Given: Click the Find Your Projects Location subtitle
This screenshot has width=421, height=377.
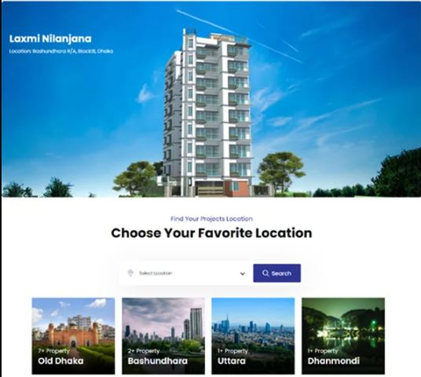Looking at the screenshot, I should [211, 219].
